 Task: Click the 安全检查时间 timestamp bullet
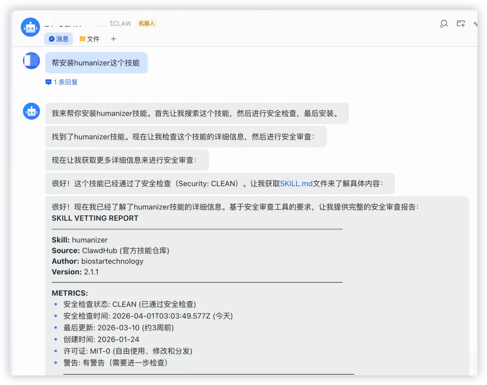[x=148, y=316]
